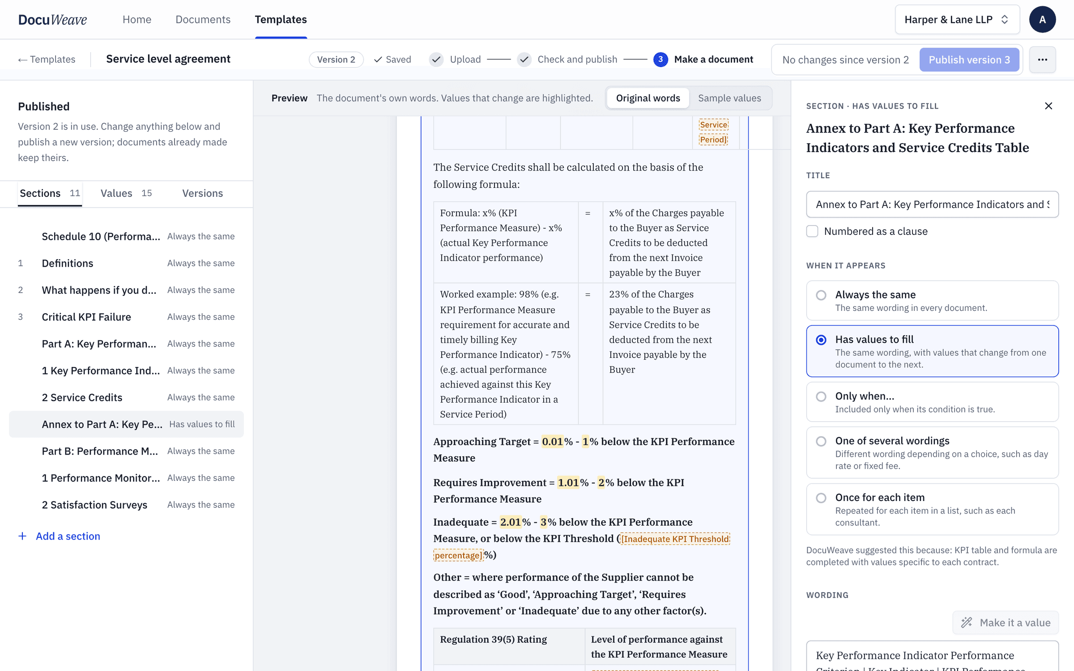Open the user avatar A menu
Image resolution: width=1074 pixels, height=671 pixels.
click(1042, 19)
